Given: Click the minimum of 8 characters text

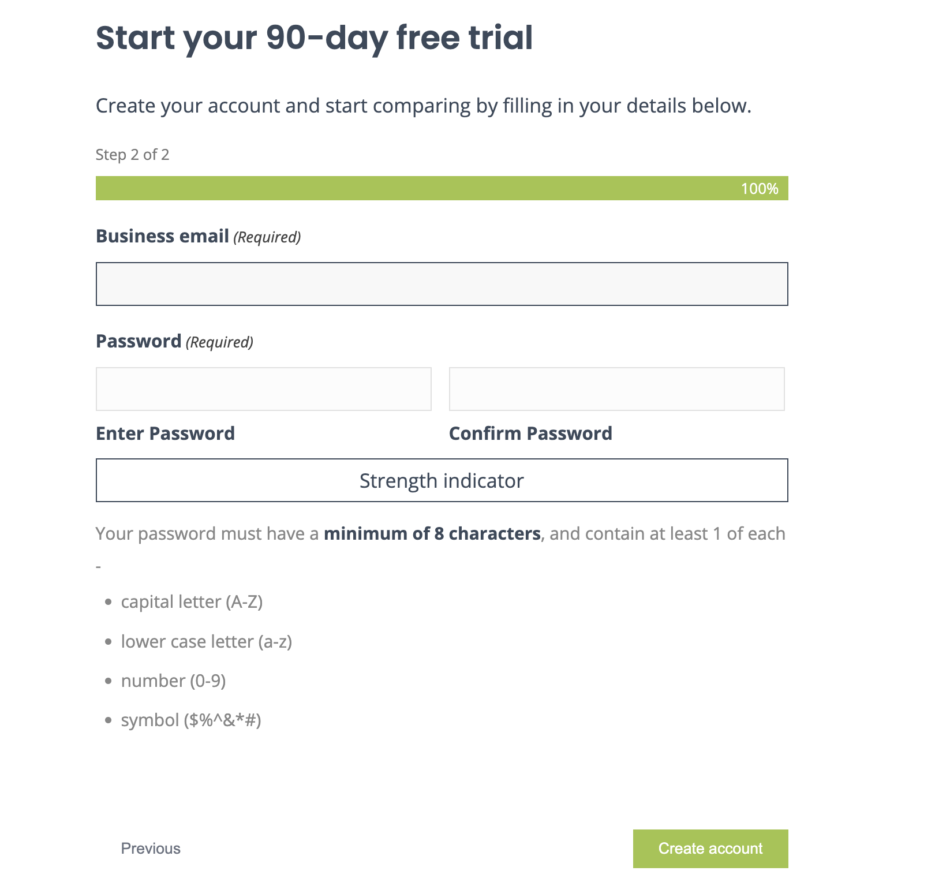Looking at the screenshot, I should (432, 534).
